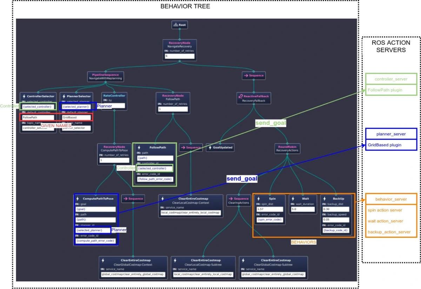Click the Wait node lightning icon
Image resolution: width=421 pixels, height=289 pixels.
(293, 199)
